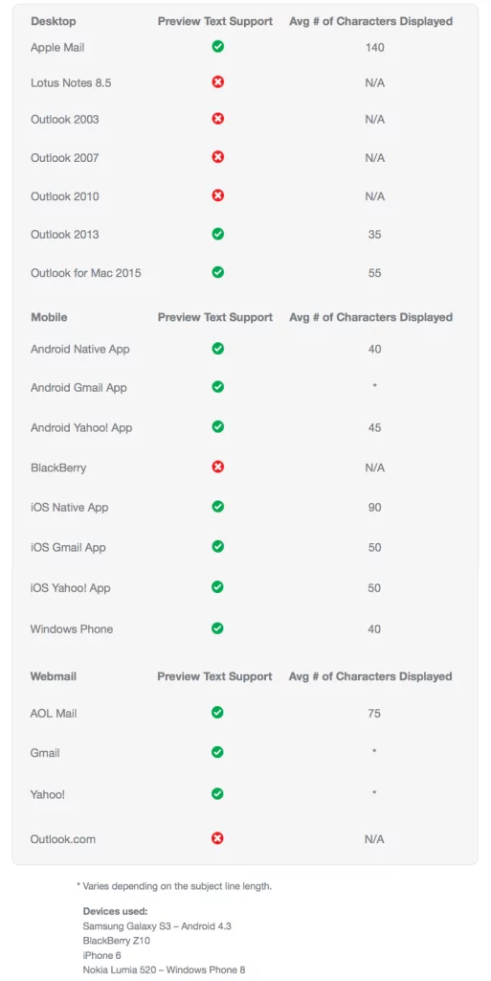Click the green check for Android Gmail App
The image size is (491, 981).
217,387
